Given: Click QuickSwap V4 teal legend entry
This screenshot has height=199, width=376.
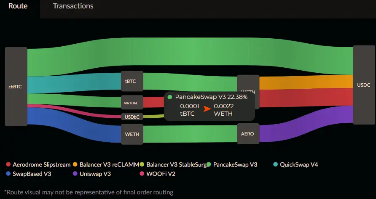Looking at the screenshot, I should [295, 165].
